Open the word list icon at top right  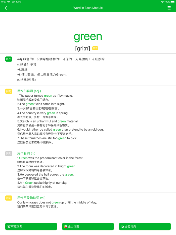pos(169,8)
